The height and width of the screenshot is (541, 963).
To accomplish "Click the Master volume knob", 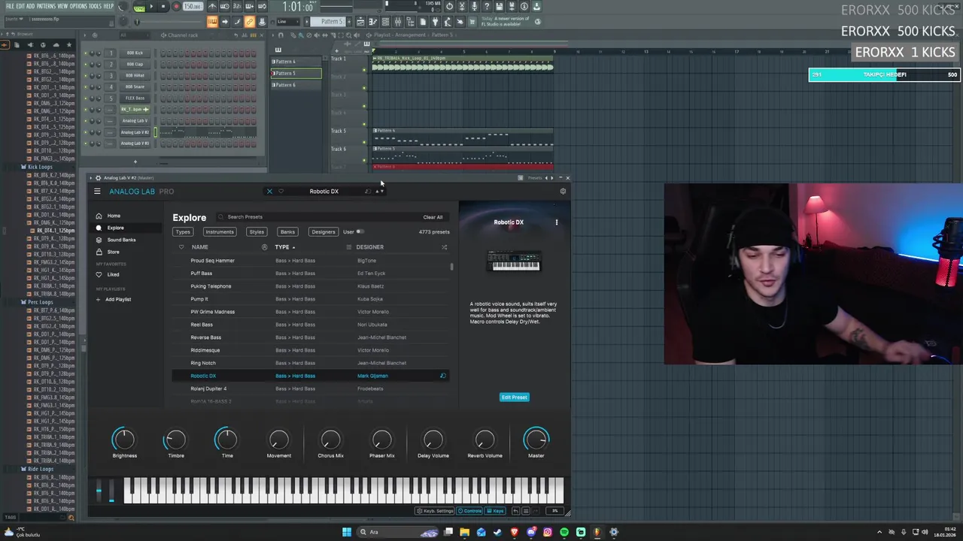I will coord(536,440).
